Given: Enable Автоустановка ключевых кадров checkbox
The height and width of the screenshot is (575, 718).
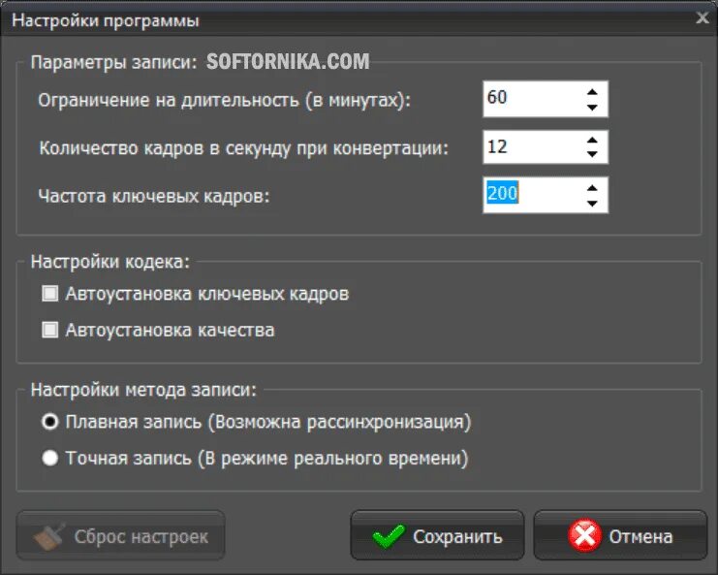Looking at the screenshot, I should 50,293.
